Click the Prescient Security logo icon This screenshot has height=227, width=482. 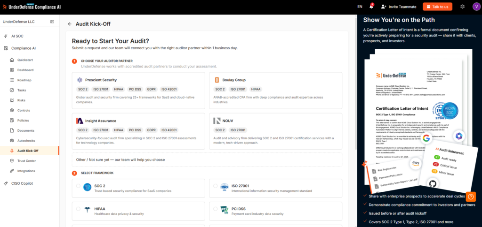click(80, 80)
